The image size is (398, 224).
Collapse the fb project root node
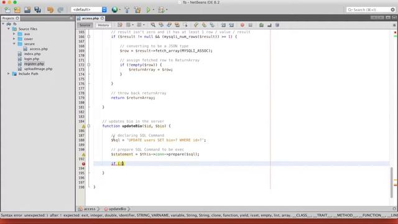pyautogui.click(x=3, y=24)
